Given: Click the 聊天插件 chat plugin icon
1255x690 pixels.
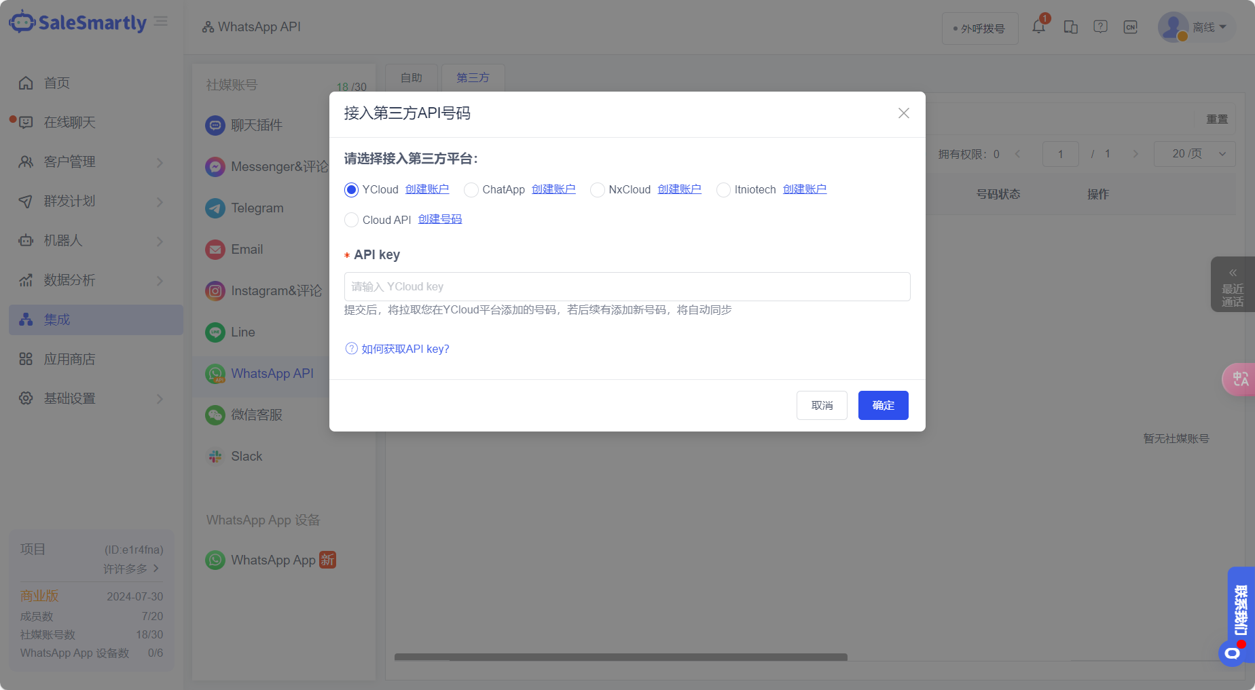Looking at the screenshot, I should 215,126.
